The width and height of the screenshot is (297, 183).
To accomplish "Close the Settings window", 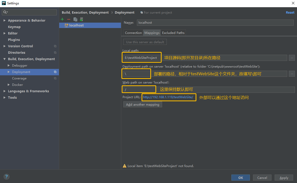I will 293,3.
